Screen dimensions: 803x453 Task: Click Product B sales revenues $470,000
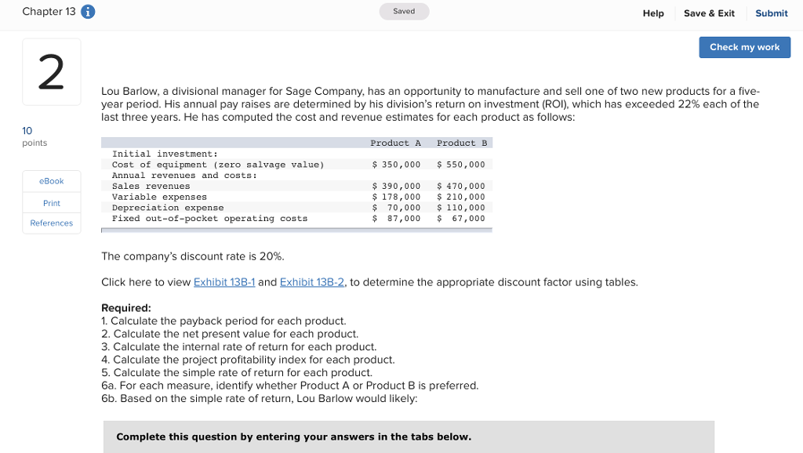point(462,187)
